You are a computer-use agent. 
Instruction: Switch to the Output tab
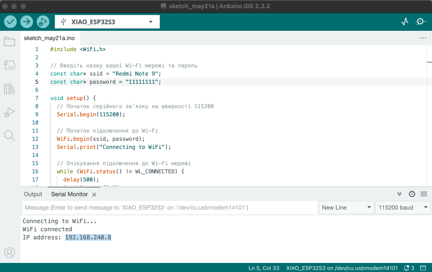(x=33, y=194)
